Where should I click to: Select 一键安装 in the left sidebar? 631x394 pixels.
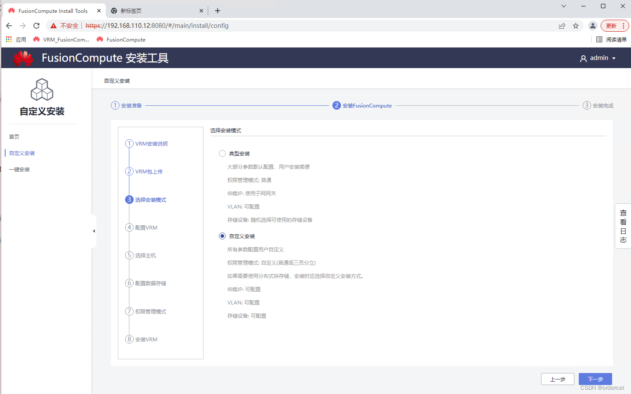tap(19, 169)
